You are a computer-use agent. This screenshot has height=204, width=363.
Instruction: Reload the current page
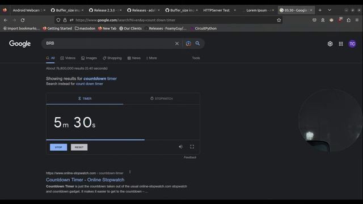click(x=23, y=20)
